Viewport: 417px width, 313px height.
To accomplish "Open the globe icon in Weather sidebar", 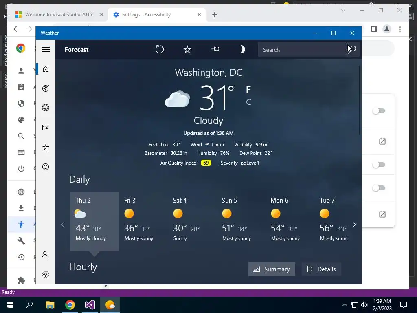I will coord(46,108).
